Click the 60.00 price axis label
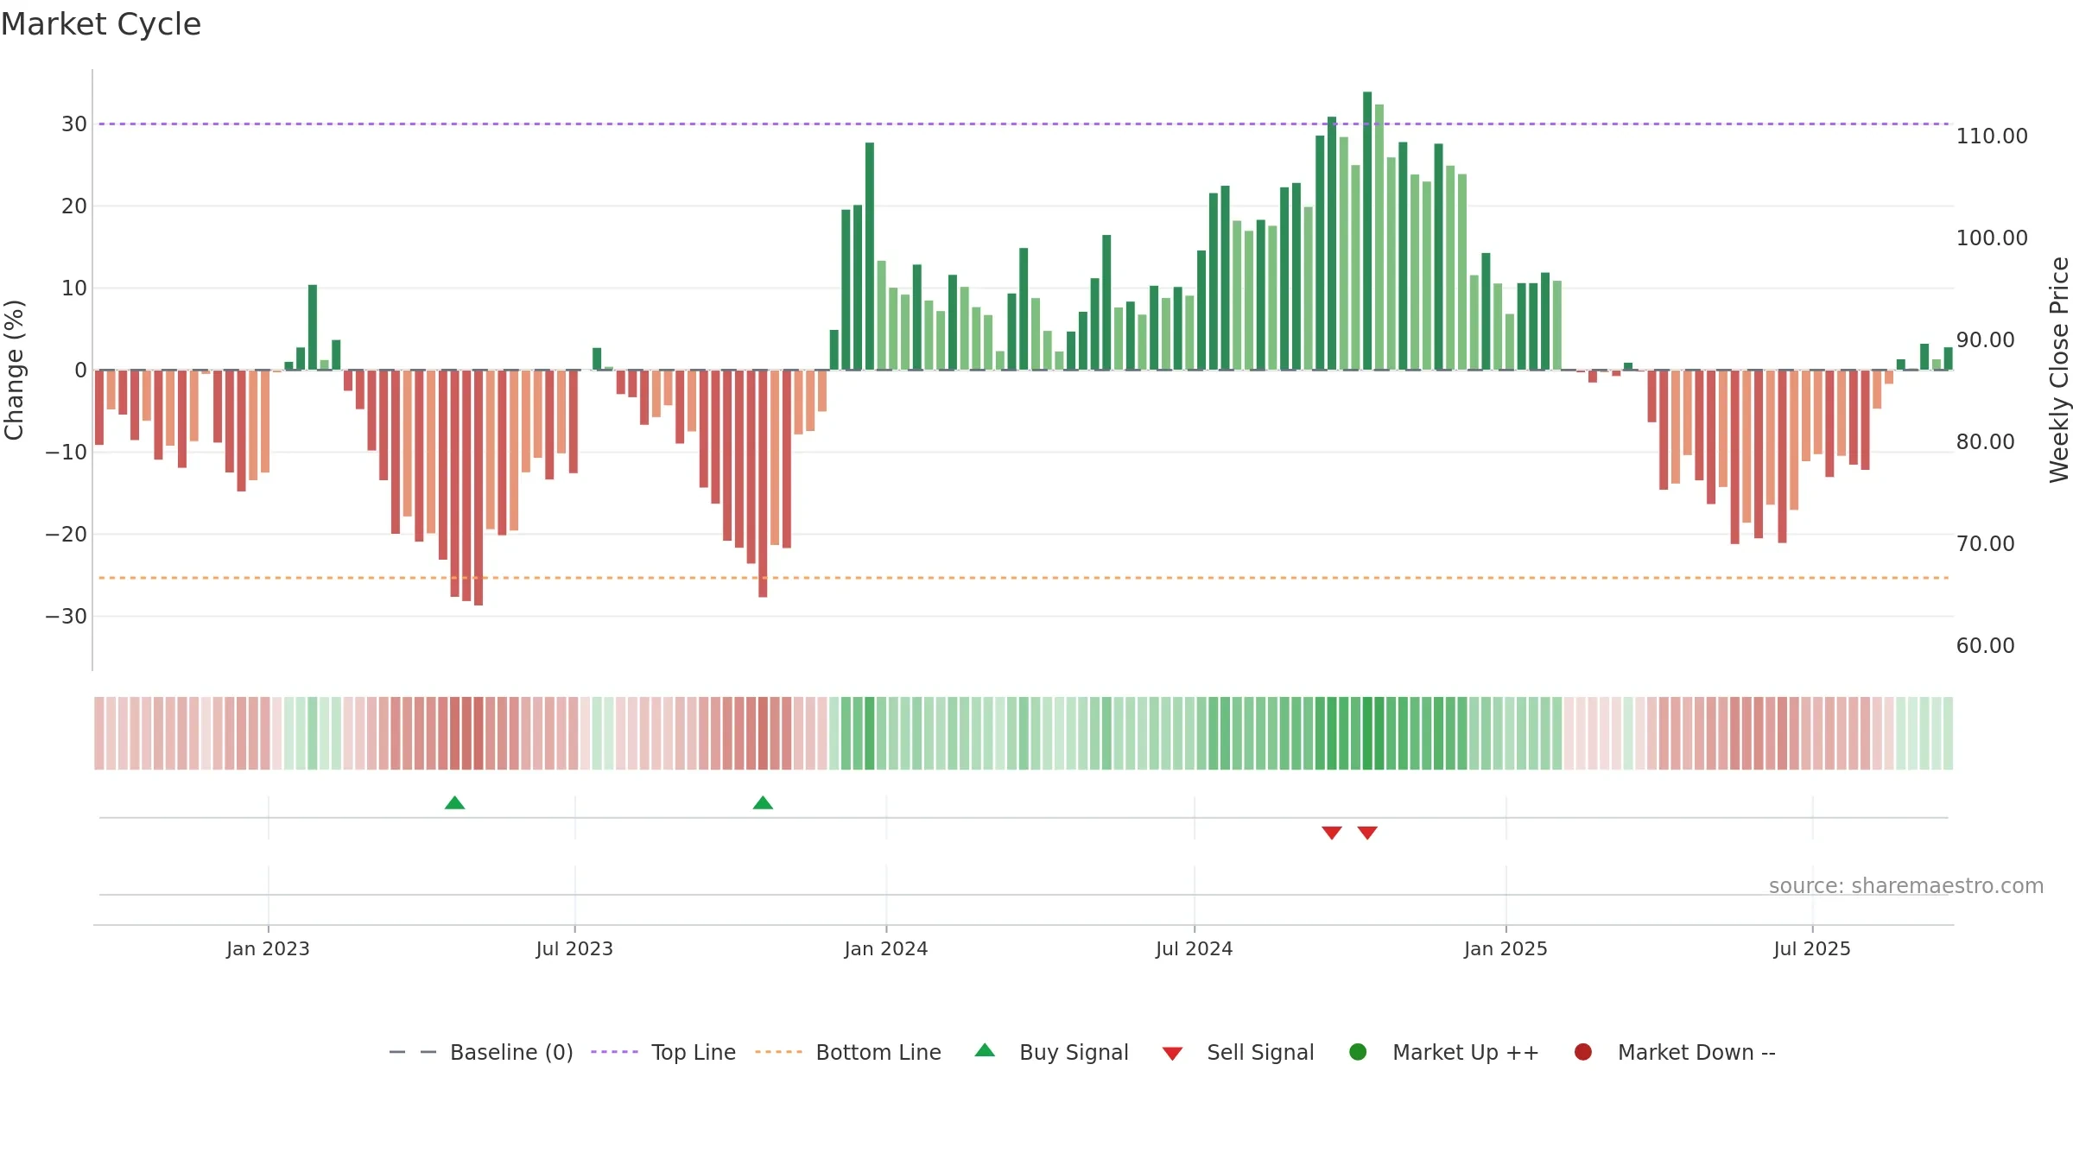The height and width of the screenshot is (1166, 2073). click(1986, 646)
